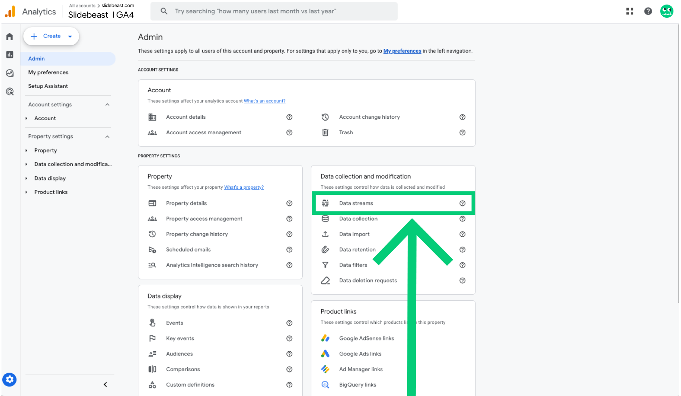This screenshot has width=681, height=396.
Task: Collapse the Account settings section
Action: click(x=107, y=105)
